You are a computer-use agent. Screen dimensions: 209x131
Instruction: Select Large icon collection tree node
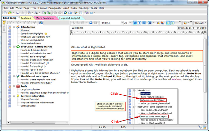(x=30, y=89)
